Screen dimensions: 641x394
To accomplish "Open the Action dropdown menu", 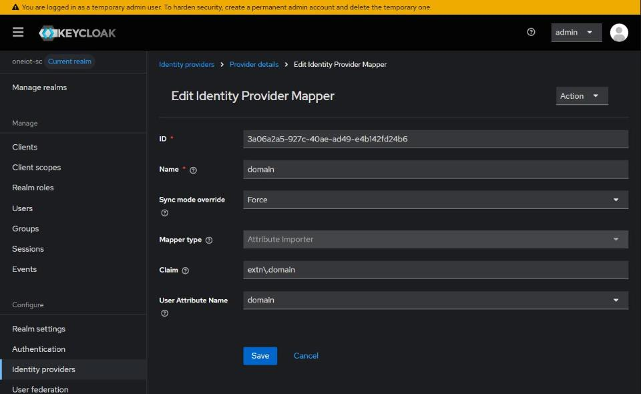I will click(x=582, y=96).
